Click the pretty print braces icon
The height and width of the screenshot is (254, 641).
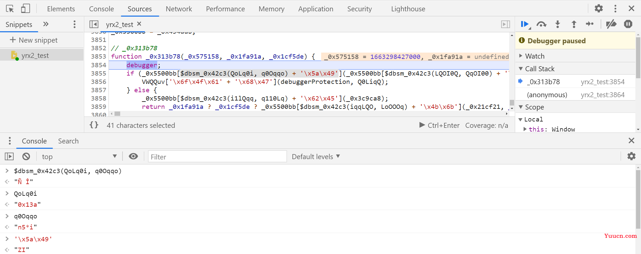pos(94,125)
